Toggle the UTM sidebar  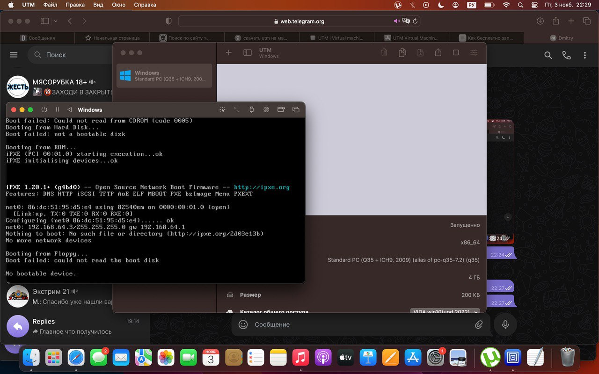[x=248, y=53]
